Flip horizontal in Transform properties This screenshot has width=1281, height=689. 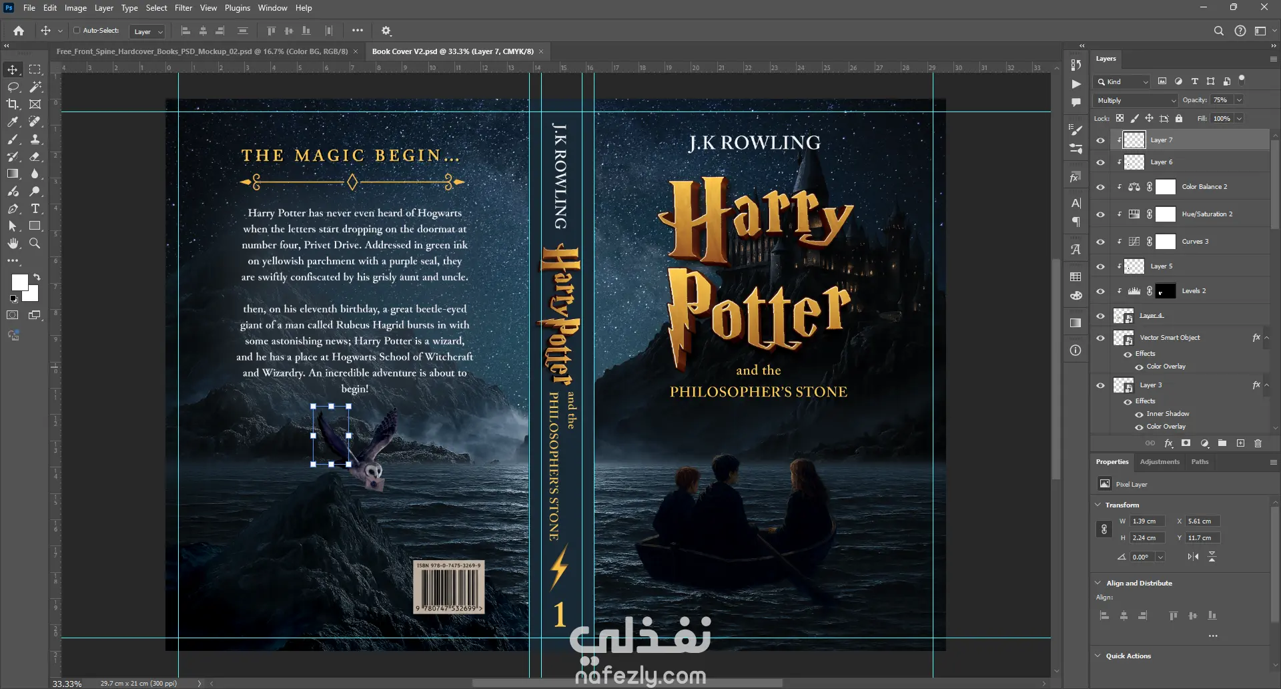1193,557
